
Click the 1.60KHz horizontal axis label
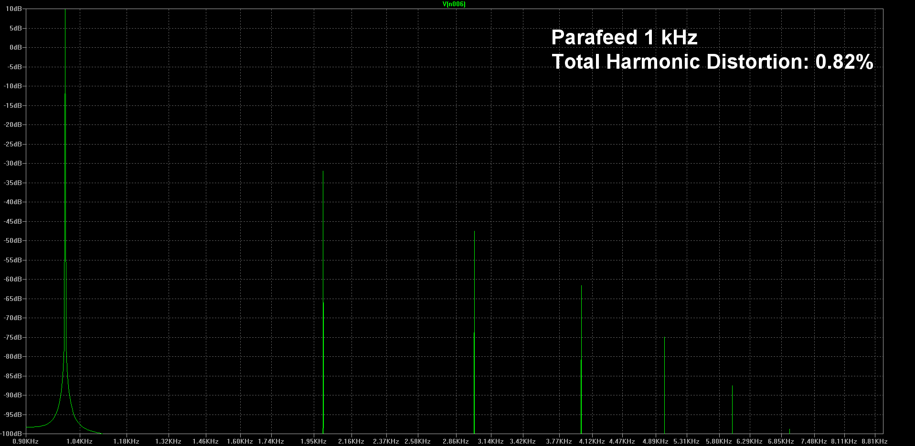240,442
